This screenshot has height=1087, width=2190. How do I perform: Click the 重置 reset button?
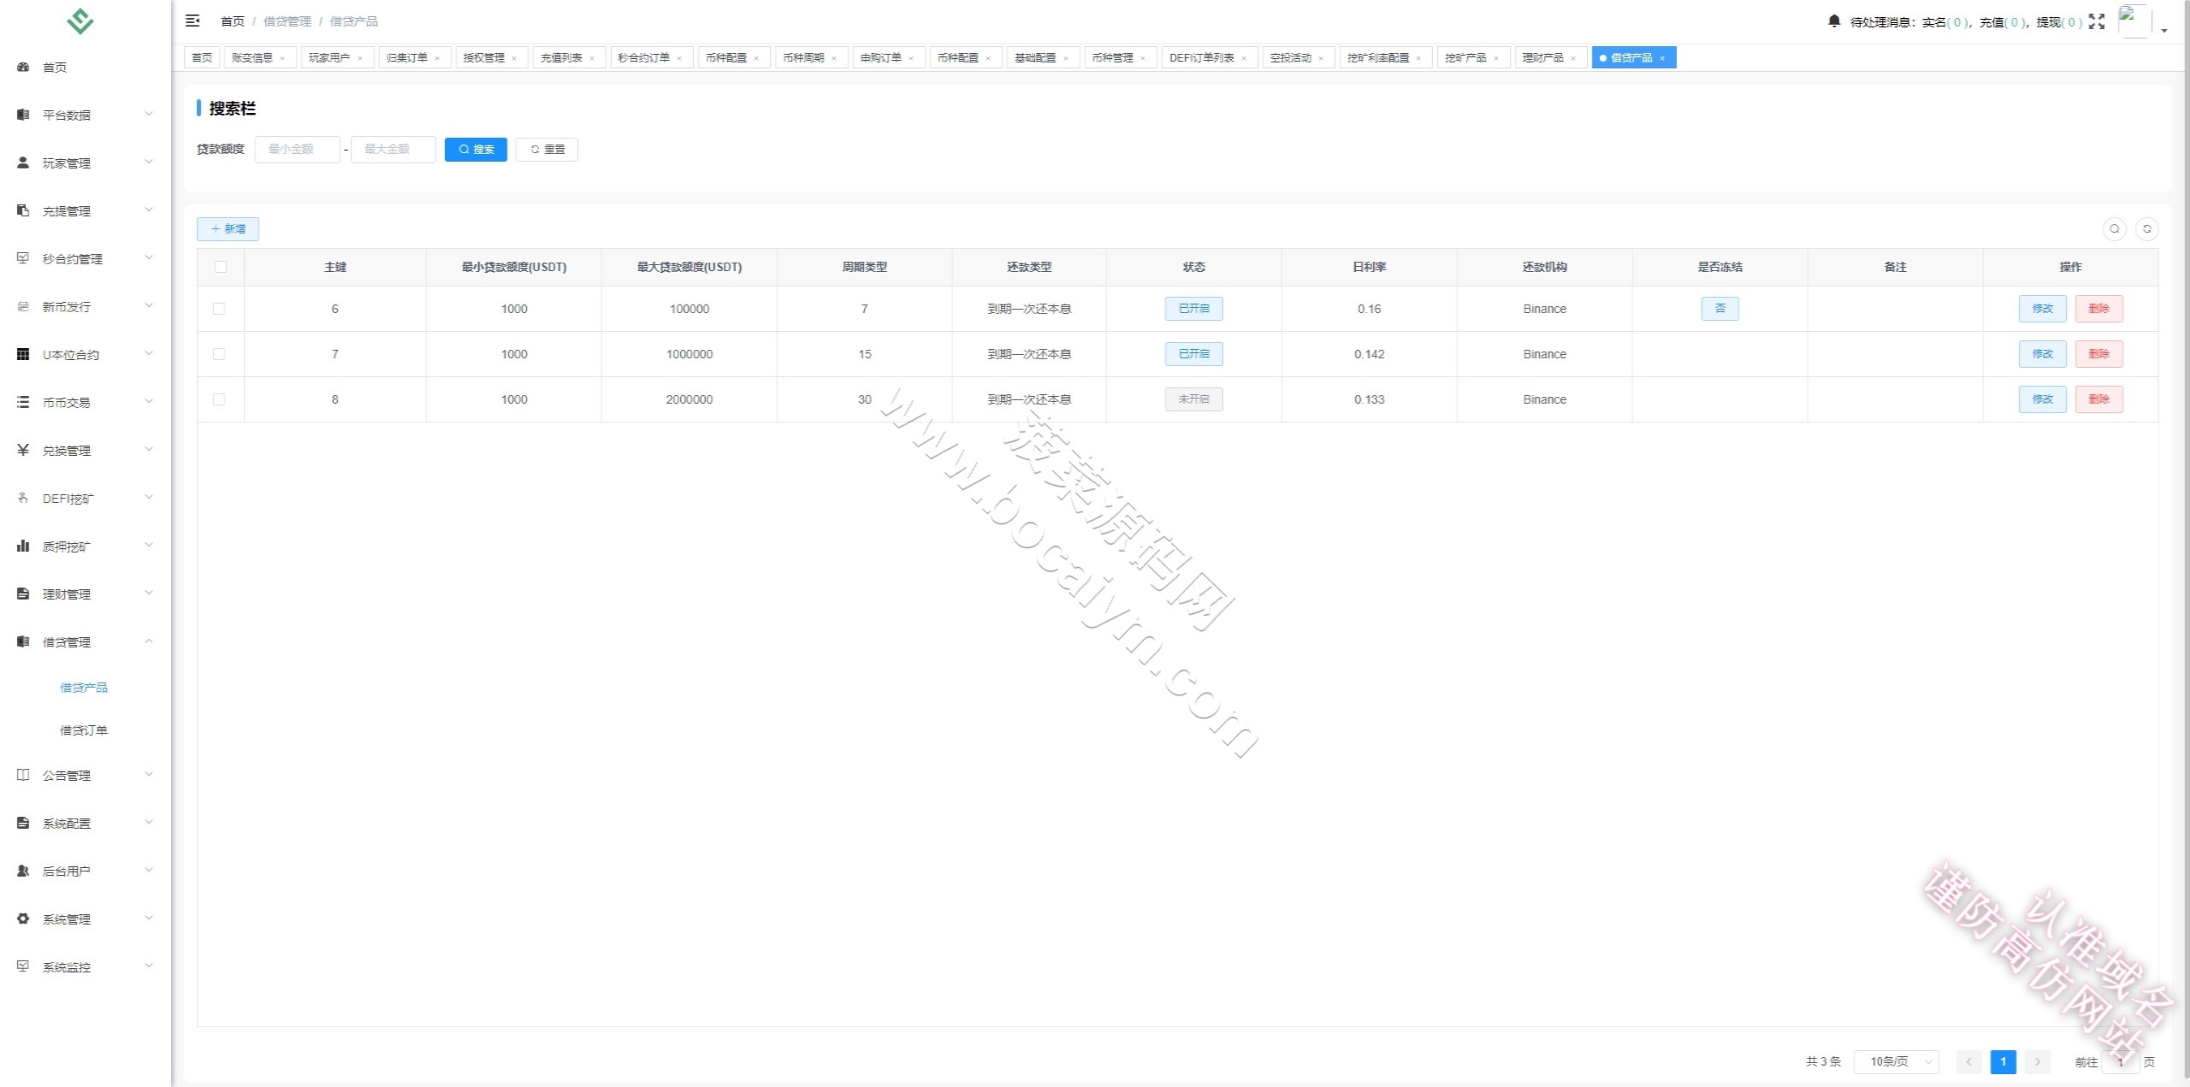coord(547,150)
